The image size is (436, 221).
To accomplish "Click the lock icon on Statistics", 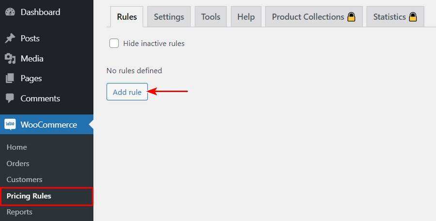I will [x=413, y=17].
